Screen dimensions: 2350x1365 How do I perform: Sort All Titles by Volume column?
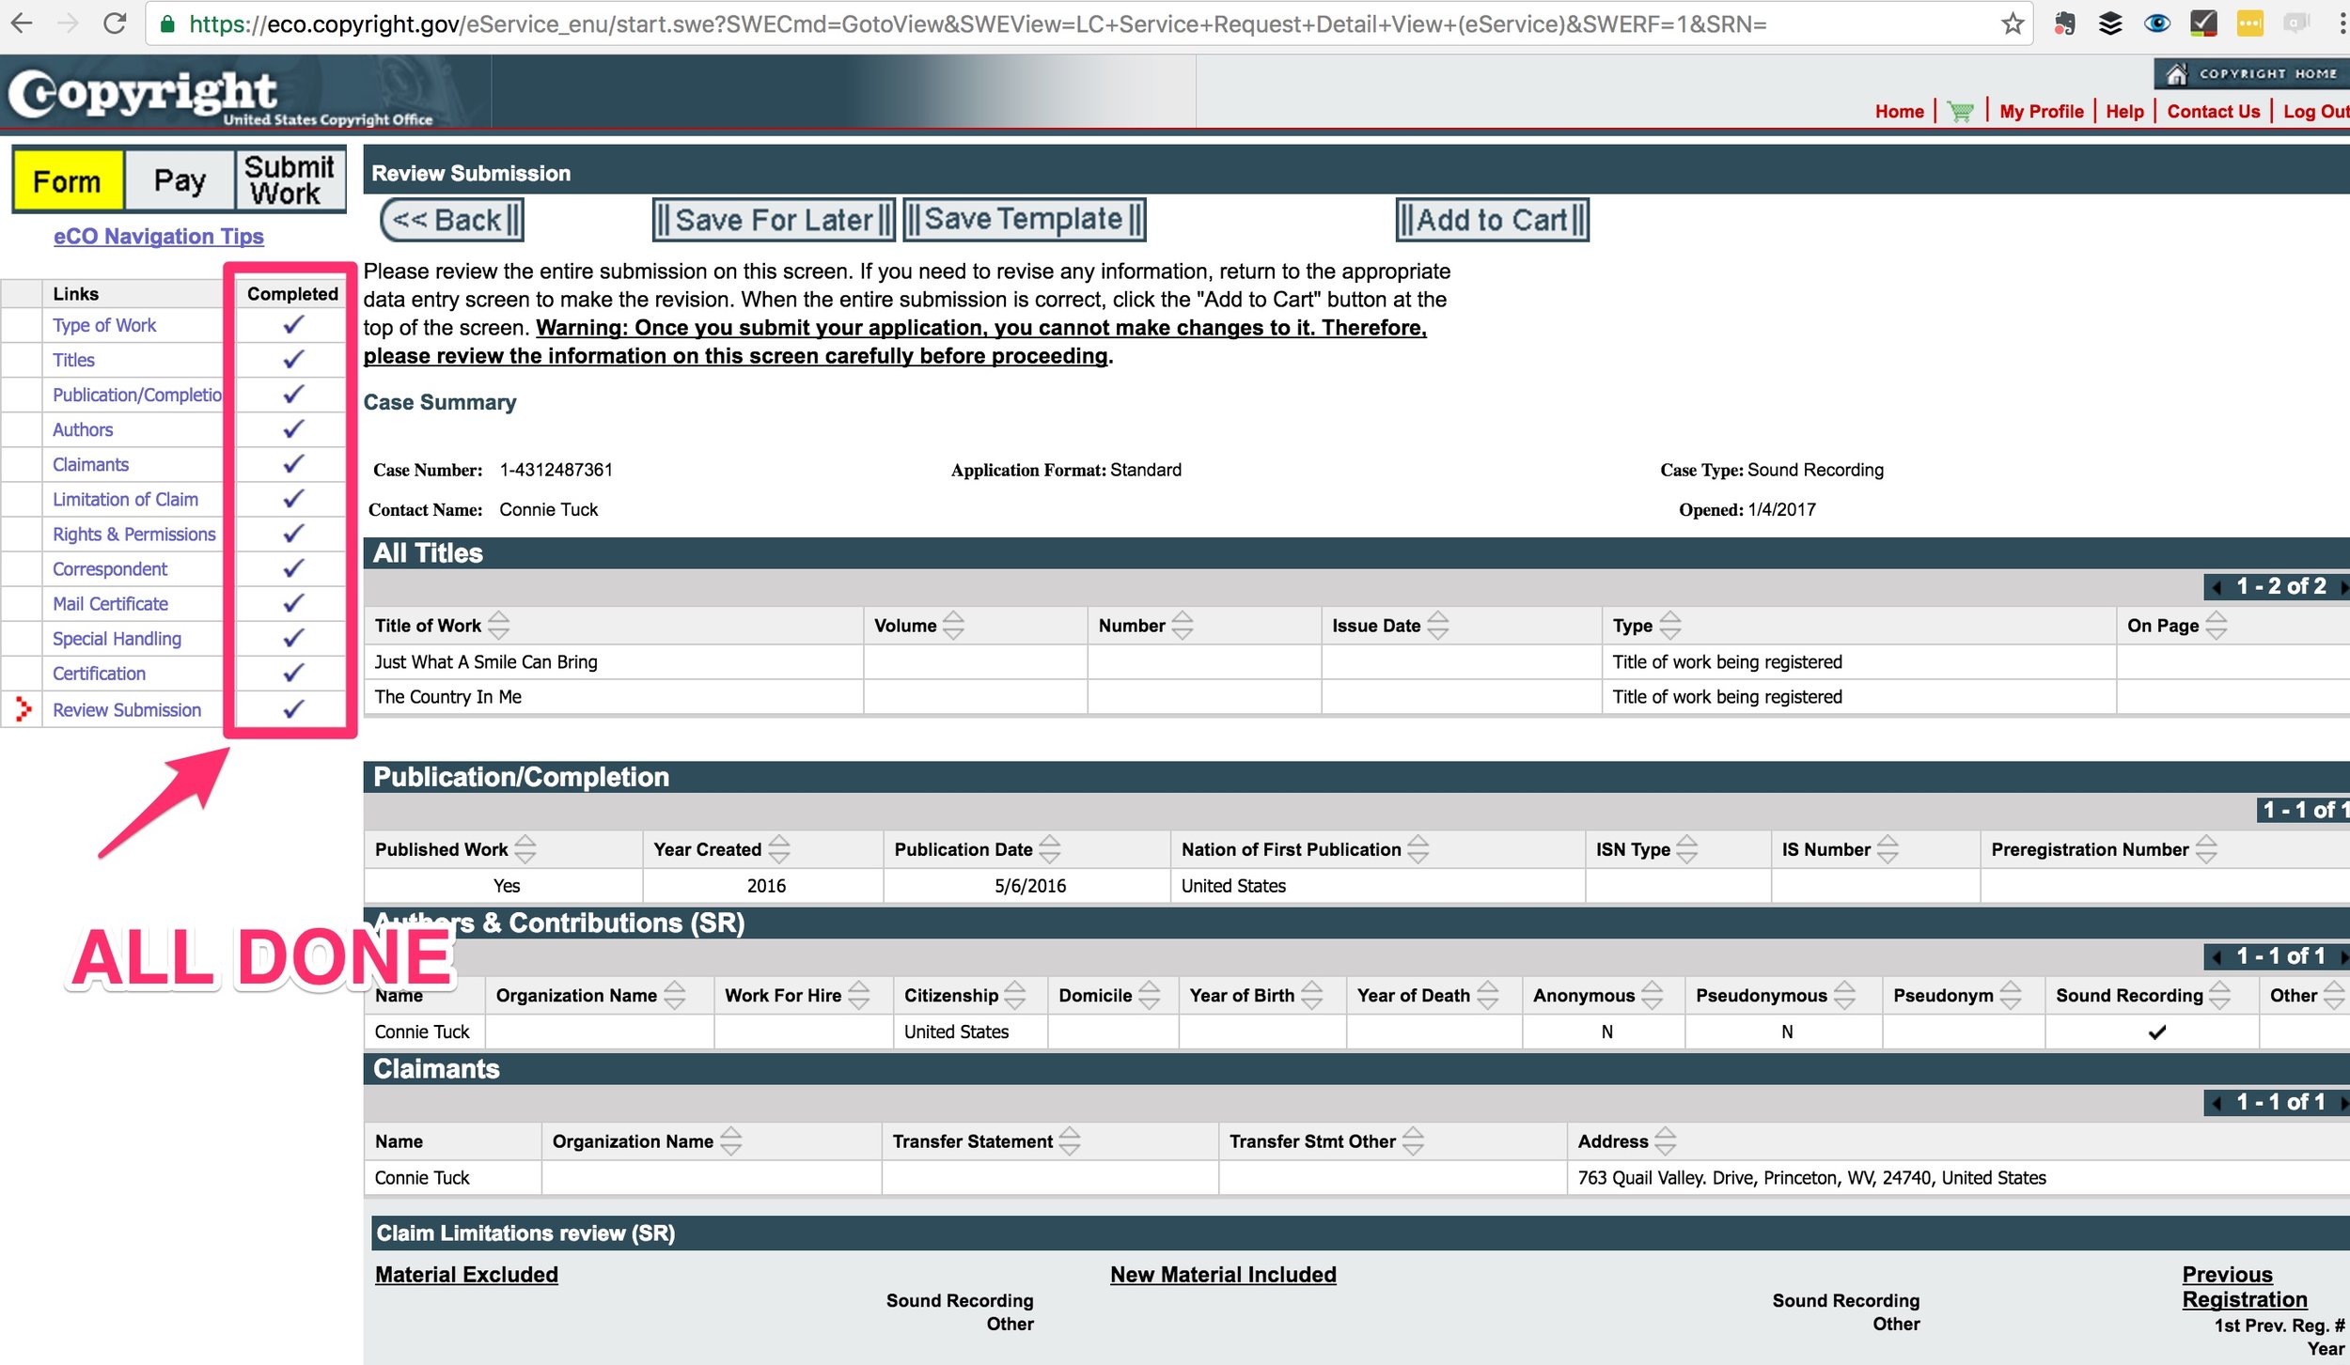point(953,625)
